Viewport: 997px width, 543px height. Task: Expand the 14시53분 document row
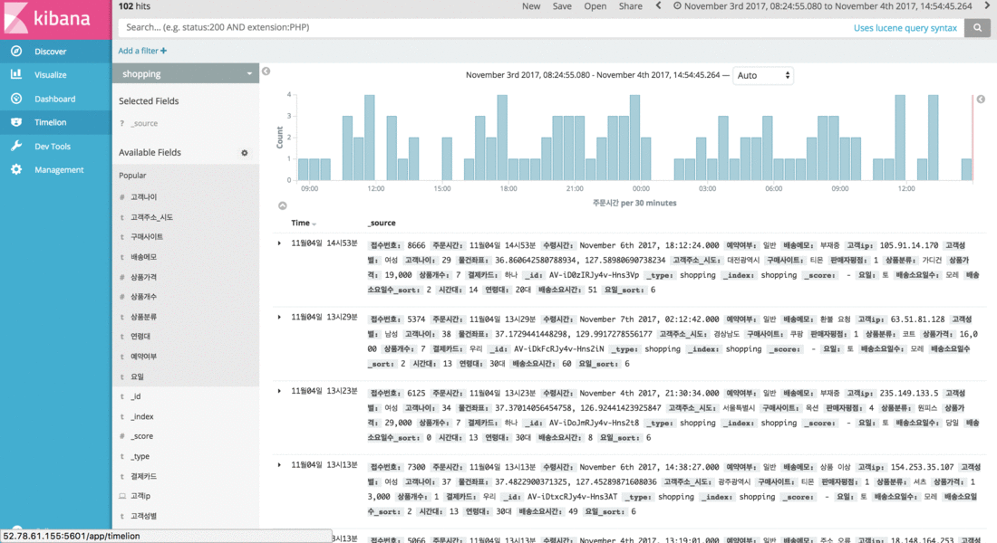(x=279, y=243)
